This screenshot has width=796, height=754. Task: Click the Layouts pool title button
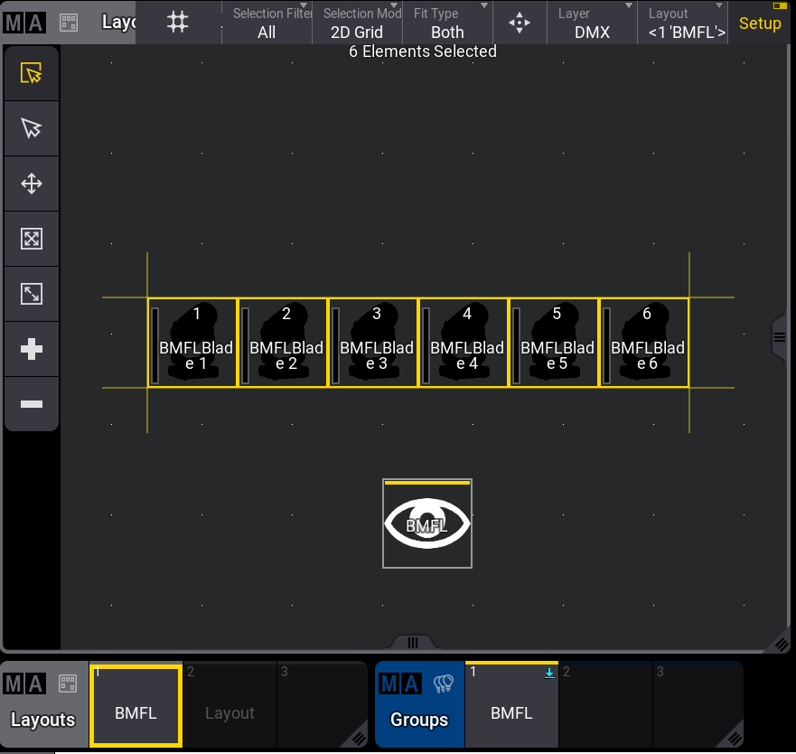43,705
